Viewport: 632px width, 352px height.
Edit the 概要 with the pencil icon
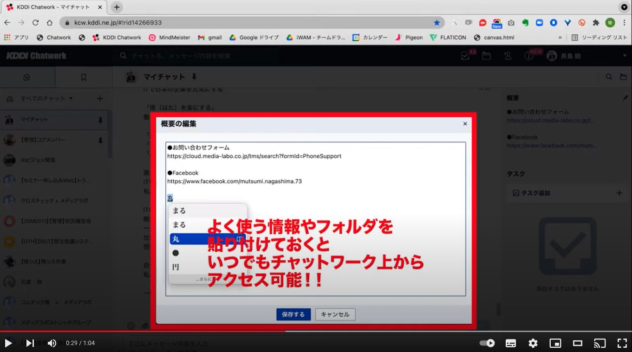(x=625, y=98)
